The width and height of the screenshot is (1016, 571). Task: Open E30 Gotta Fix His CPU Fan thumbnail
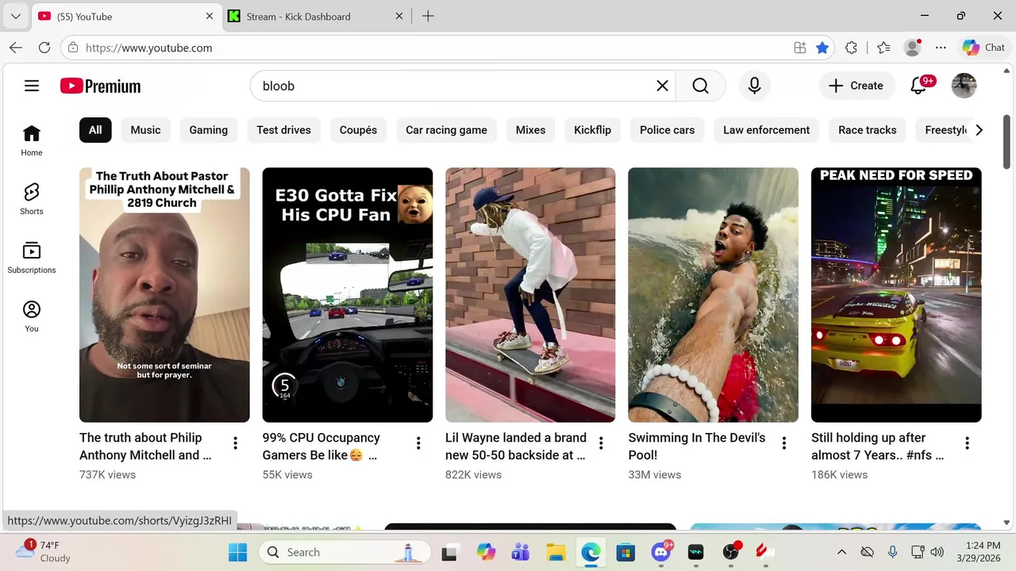click(x=348, y=294)
